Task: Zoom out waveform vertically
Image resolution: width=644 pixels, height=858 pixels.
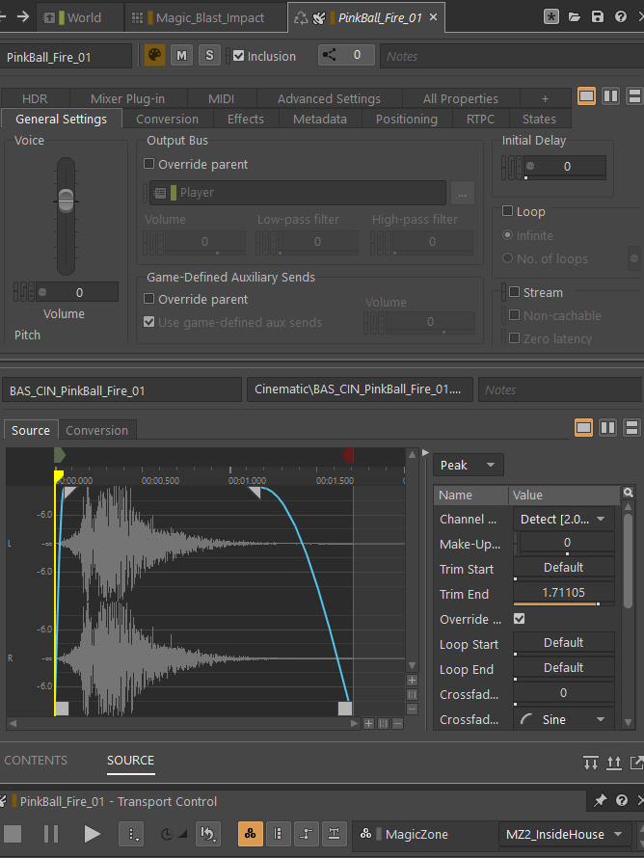Action: 412,710
